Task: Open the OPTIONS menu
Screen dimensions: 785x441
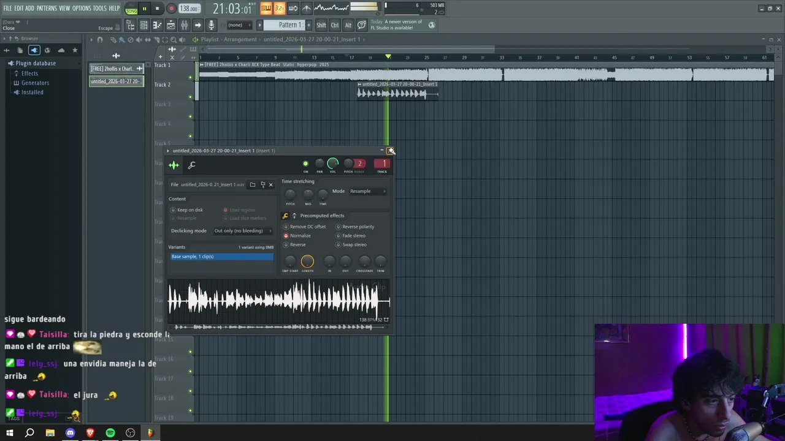Action: [82, 9]
